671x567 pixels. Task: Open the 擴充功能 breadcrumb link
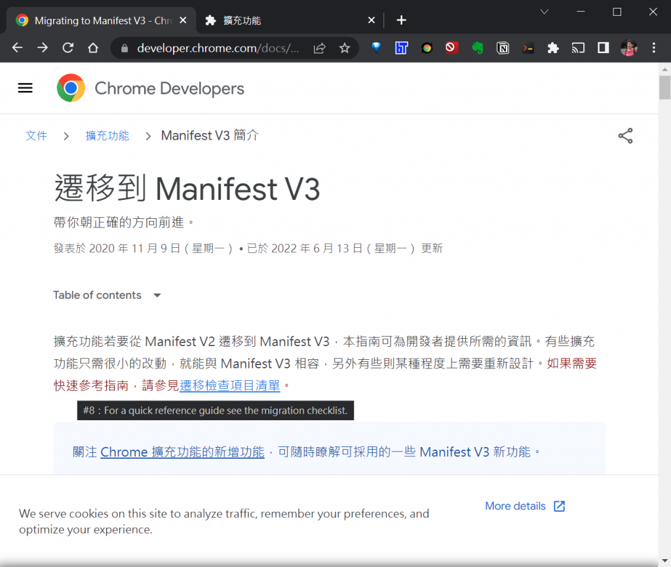[x=107, y=136]
